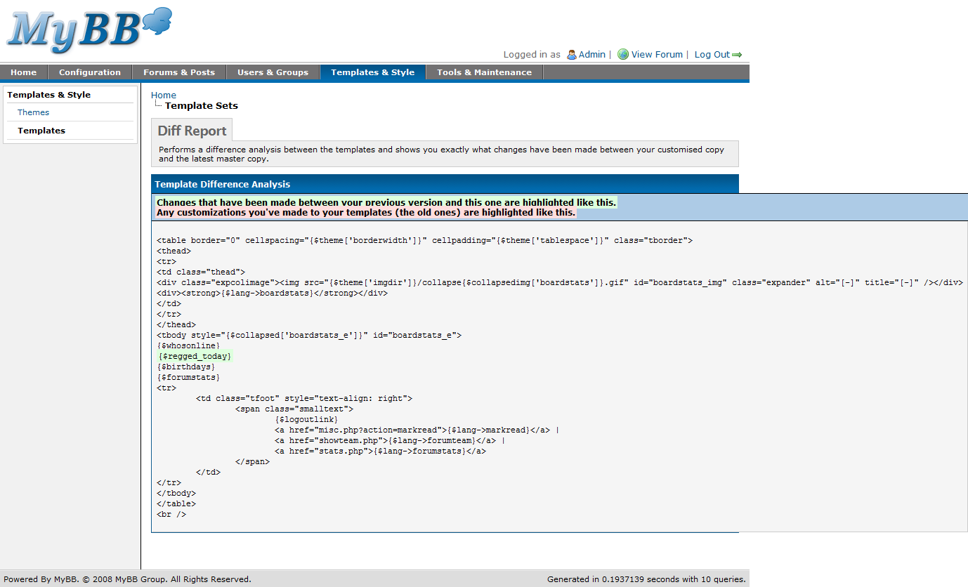Open the Forums & Posts tab
The width and height of the screenshot is (968, 587).
coord(179,72)
